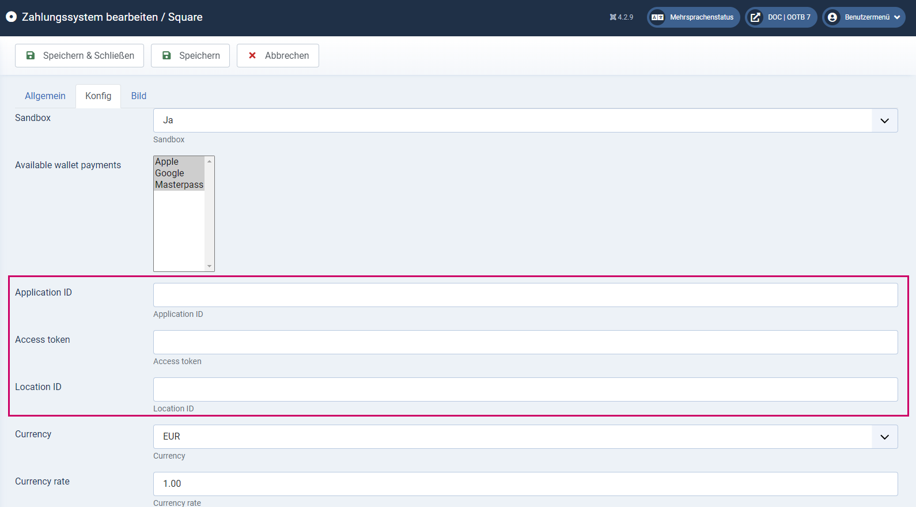Click the wallet list scrollbar down arrow
The height and width of the screenshot is (507, 916).
tap(210, 266)
